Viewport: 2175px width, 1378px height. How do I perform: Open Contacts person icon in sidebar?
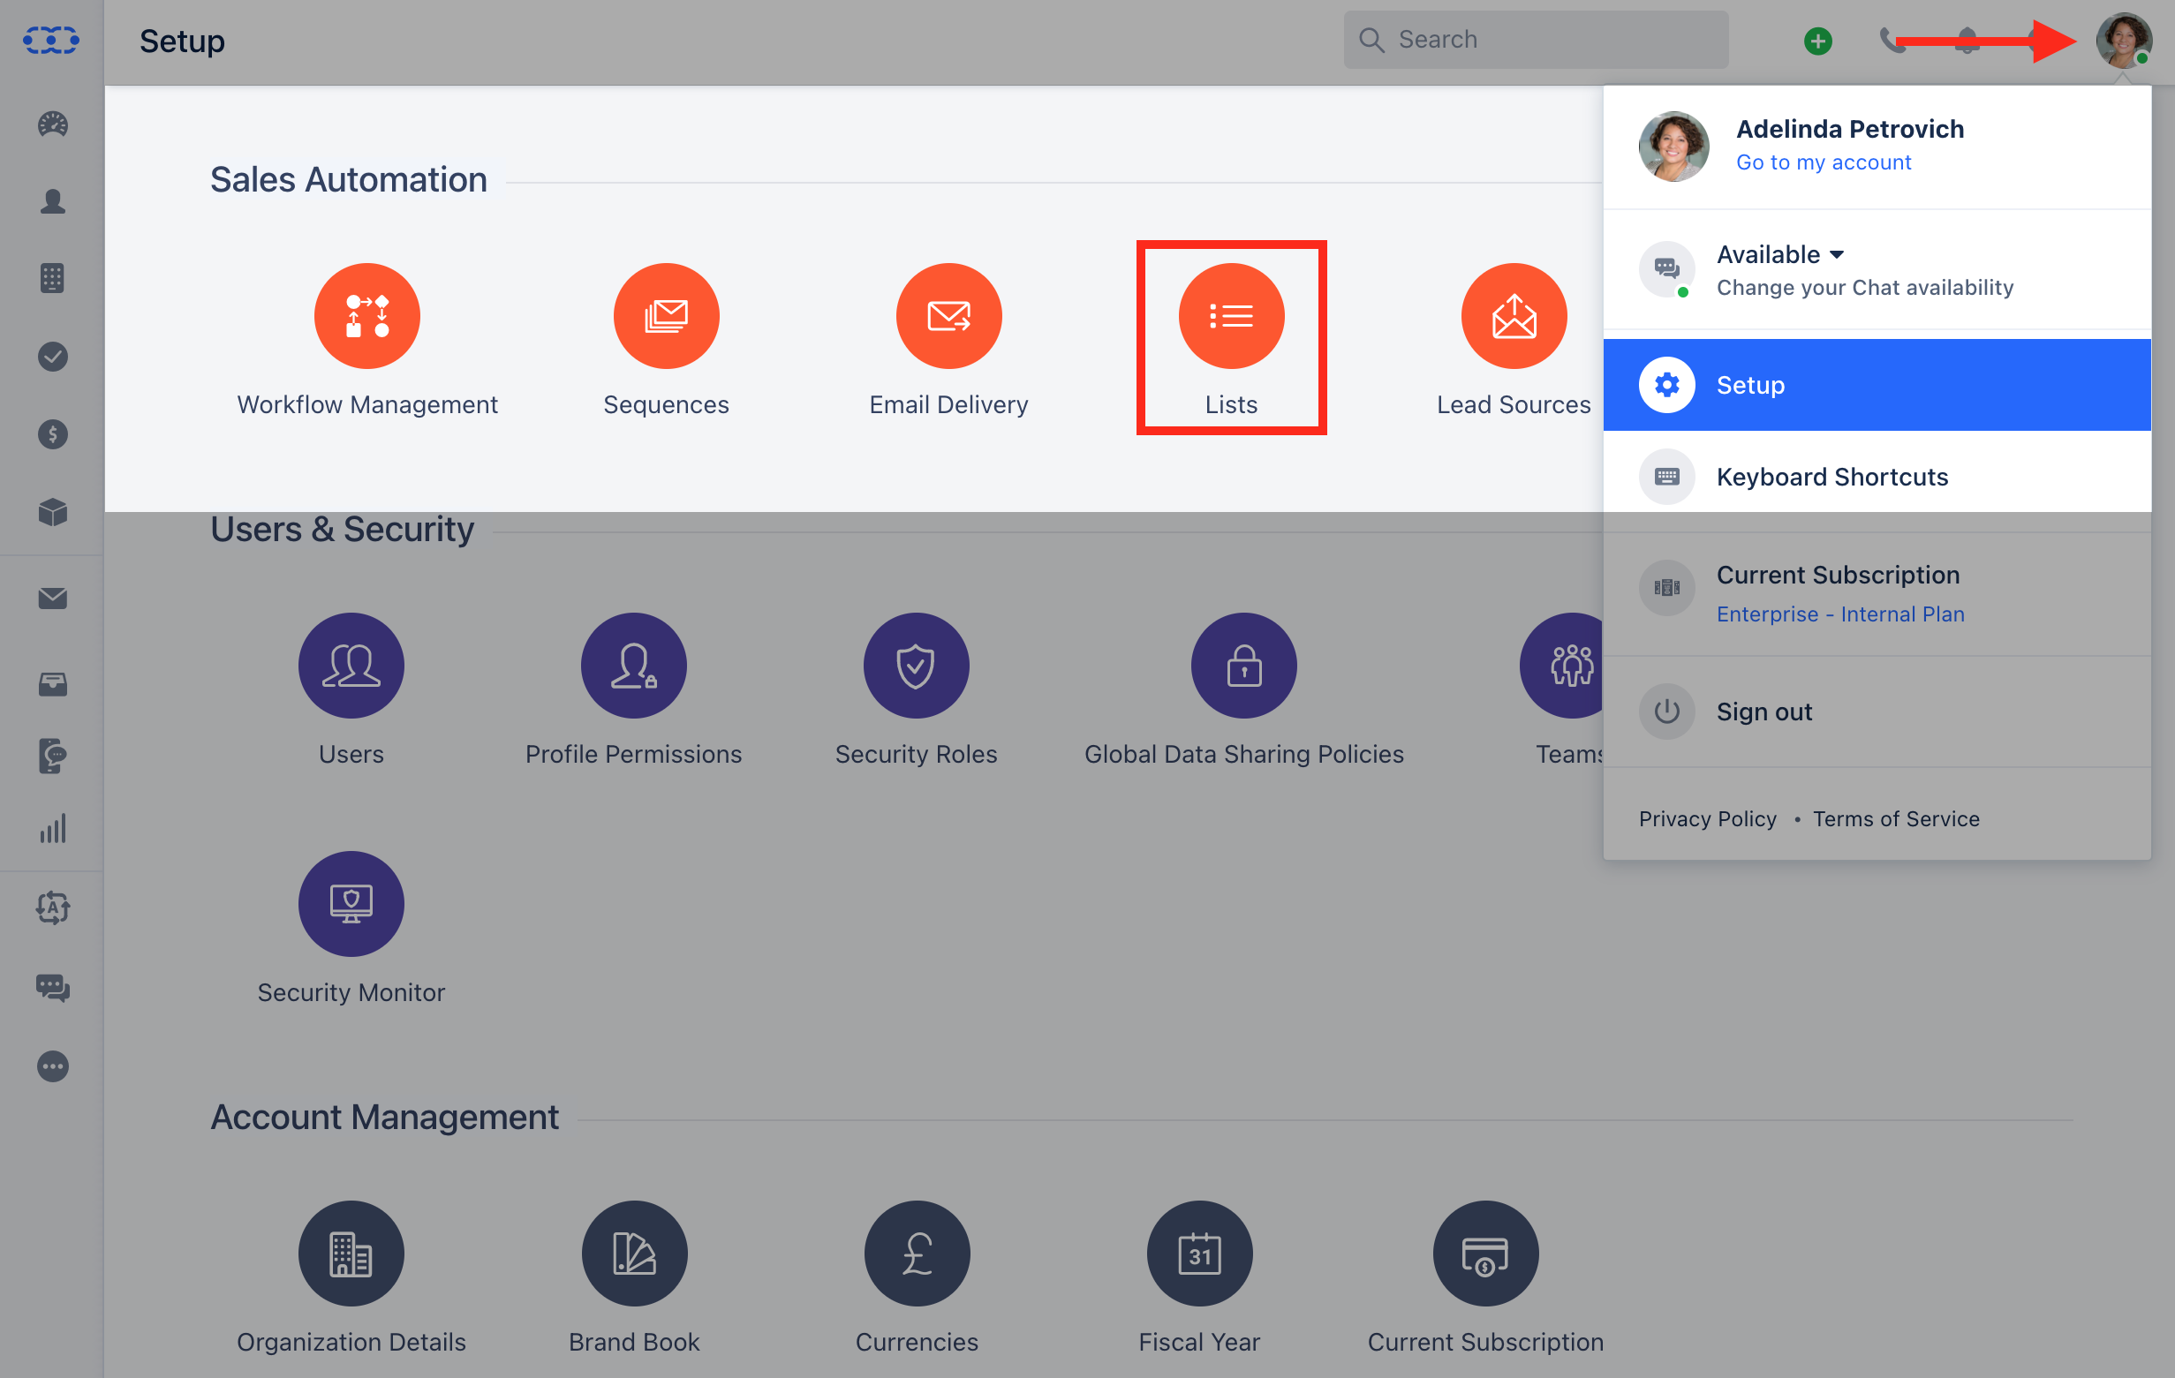pyautogui.click(x=52, y=200)
